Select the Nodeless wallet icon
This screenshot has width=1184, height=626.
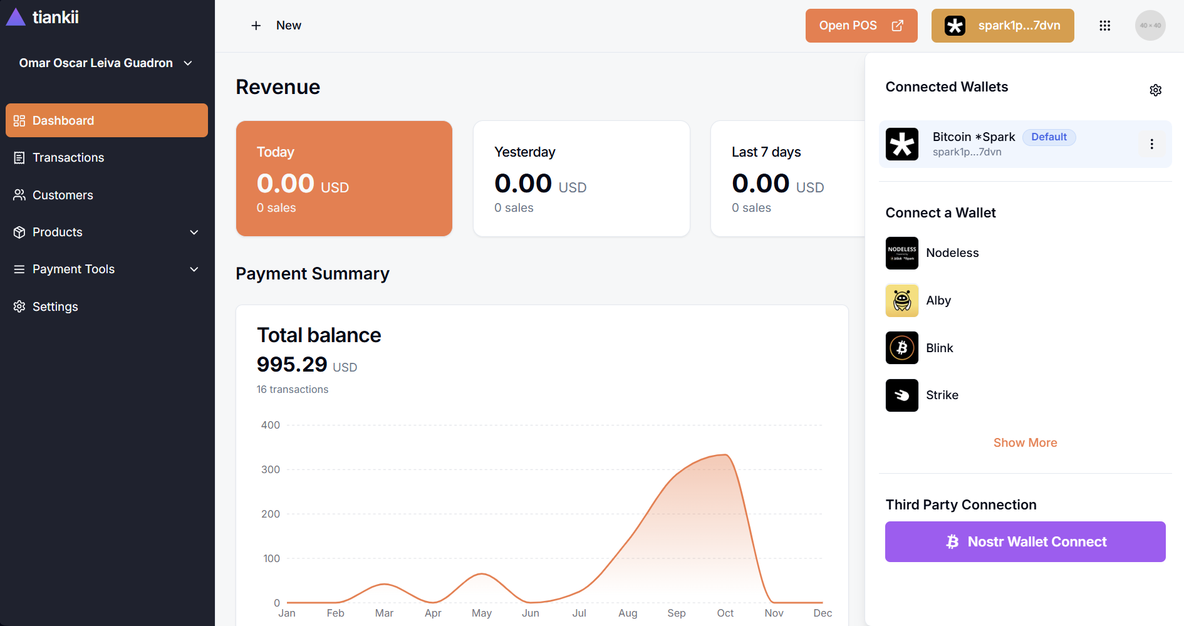click(x=901, y=253)
